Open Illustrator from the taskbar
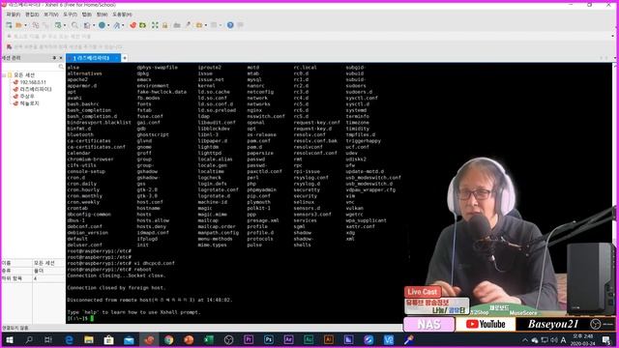Image resolution: width=619 pixels, height=348 pixels. coord(329,339)
